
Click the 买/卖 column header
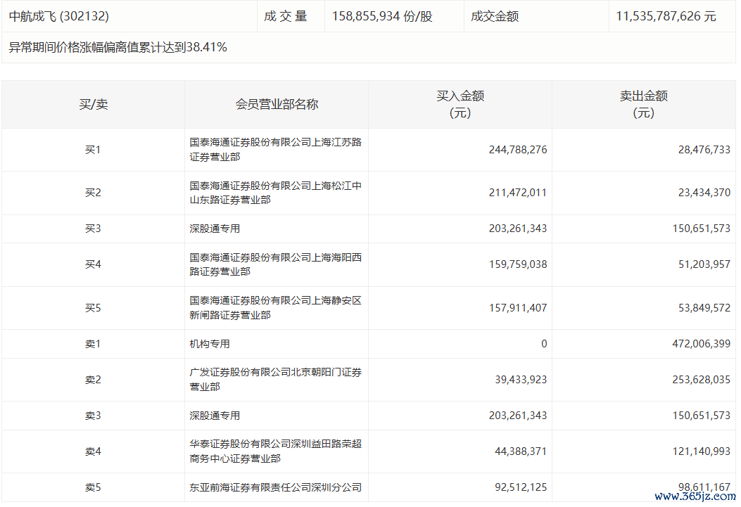point(93,104)
